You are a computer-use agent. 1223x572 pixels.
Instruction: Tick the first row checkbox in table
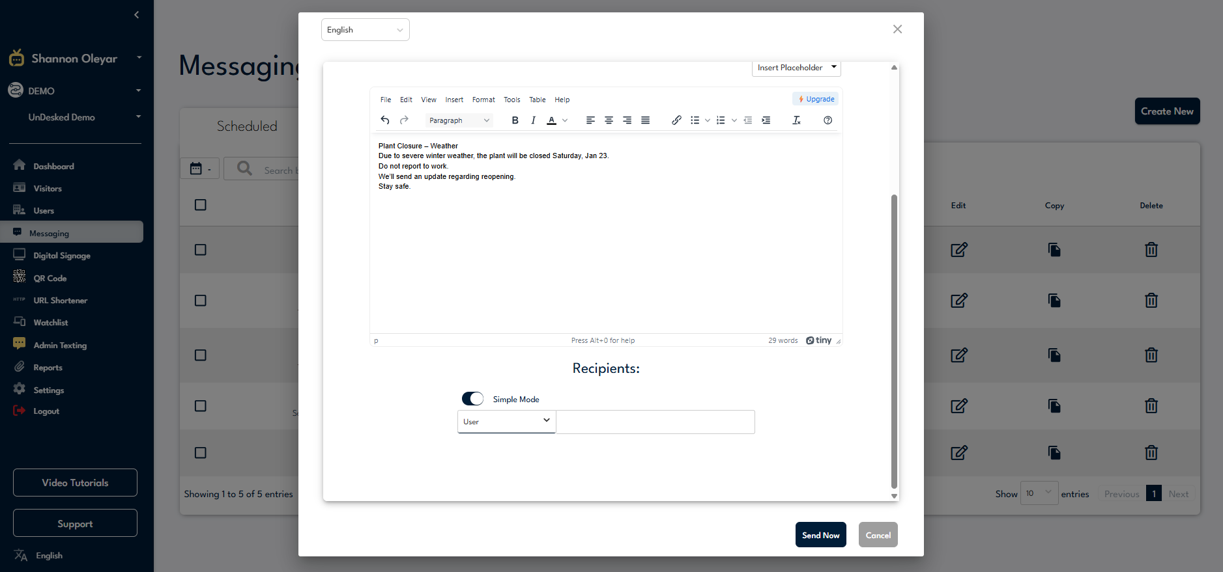(201, 250)
